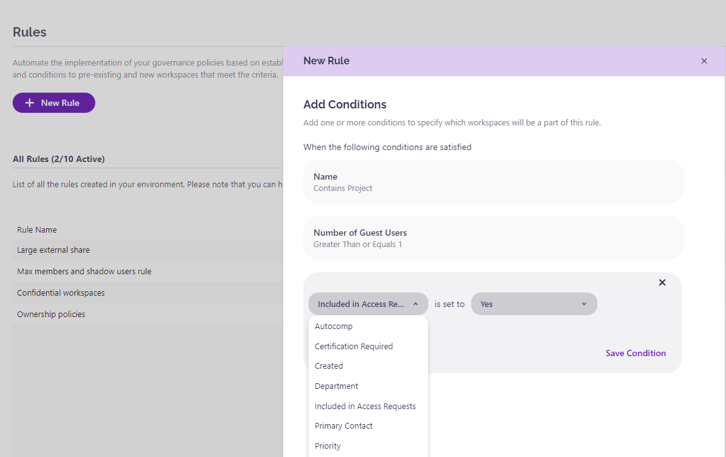Open the Large external share rule
Image resolution: width=726 pixels, height=457 pixels.
pos(53,250)
